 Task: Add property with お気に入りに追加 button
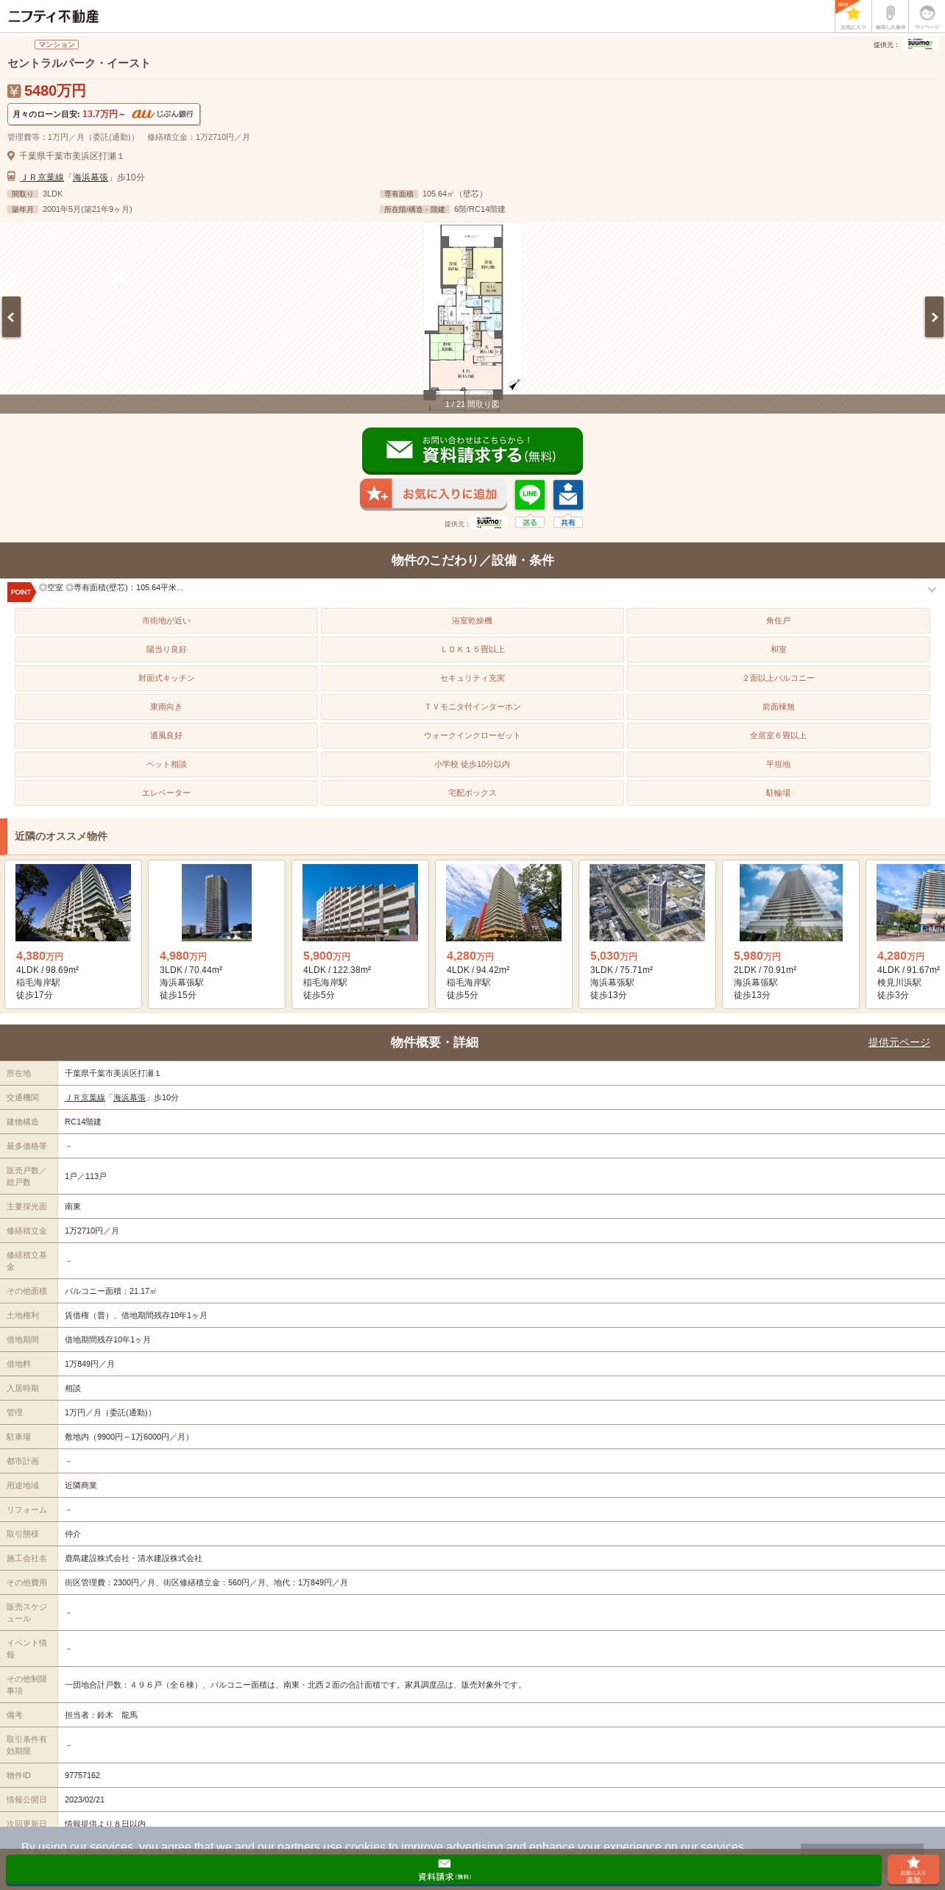coord(433,494)
